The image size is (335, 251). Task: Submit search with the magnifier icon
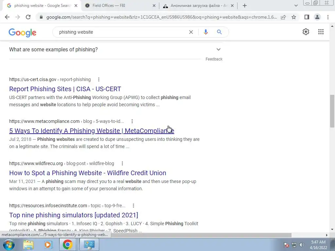tap(219, 32)
